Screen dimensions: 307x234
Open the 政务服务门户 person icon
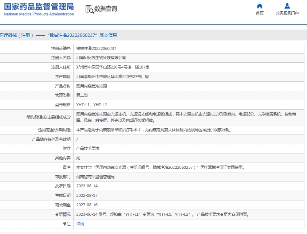click(x=287, y=6)
